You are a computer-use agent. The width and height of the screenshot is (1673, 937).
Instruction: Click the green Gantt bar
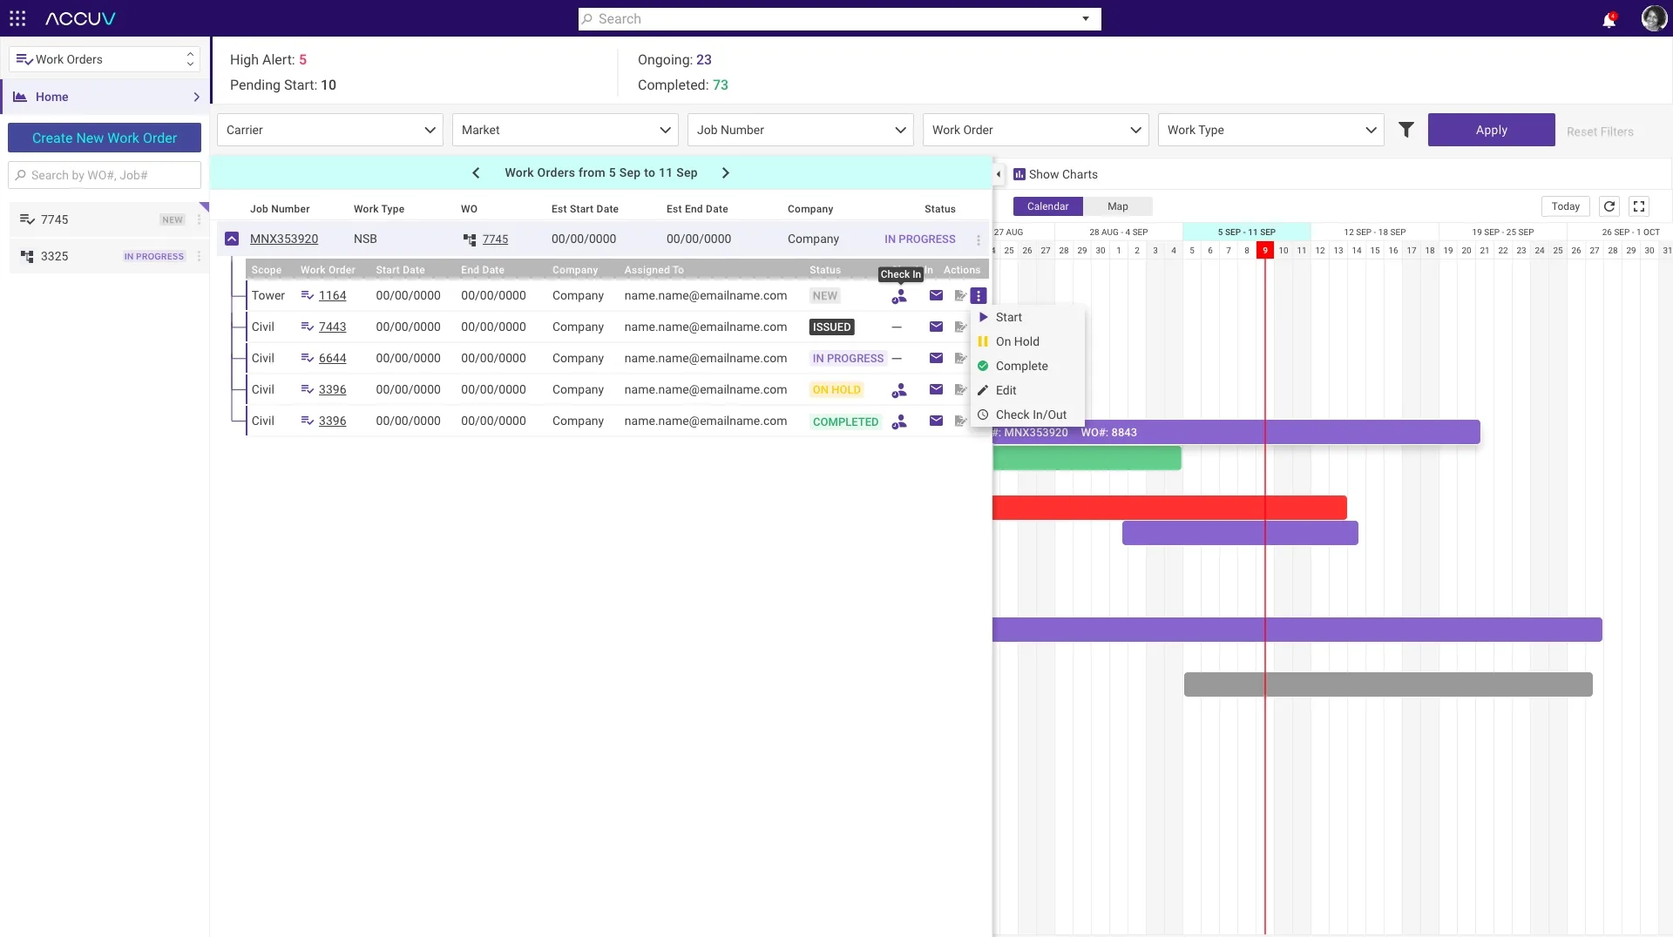coord(1087,458)
